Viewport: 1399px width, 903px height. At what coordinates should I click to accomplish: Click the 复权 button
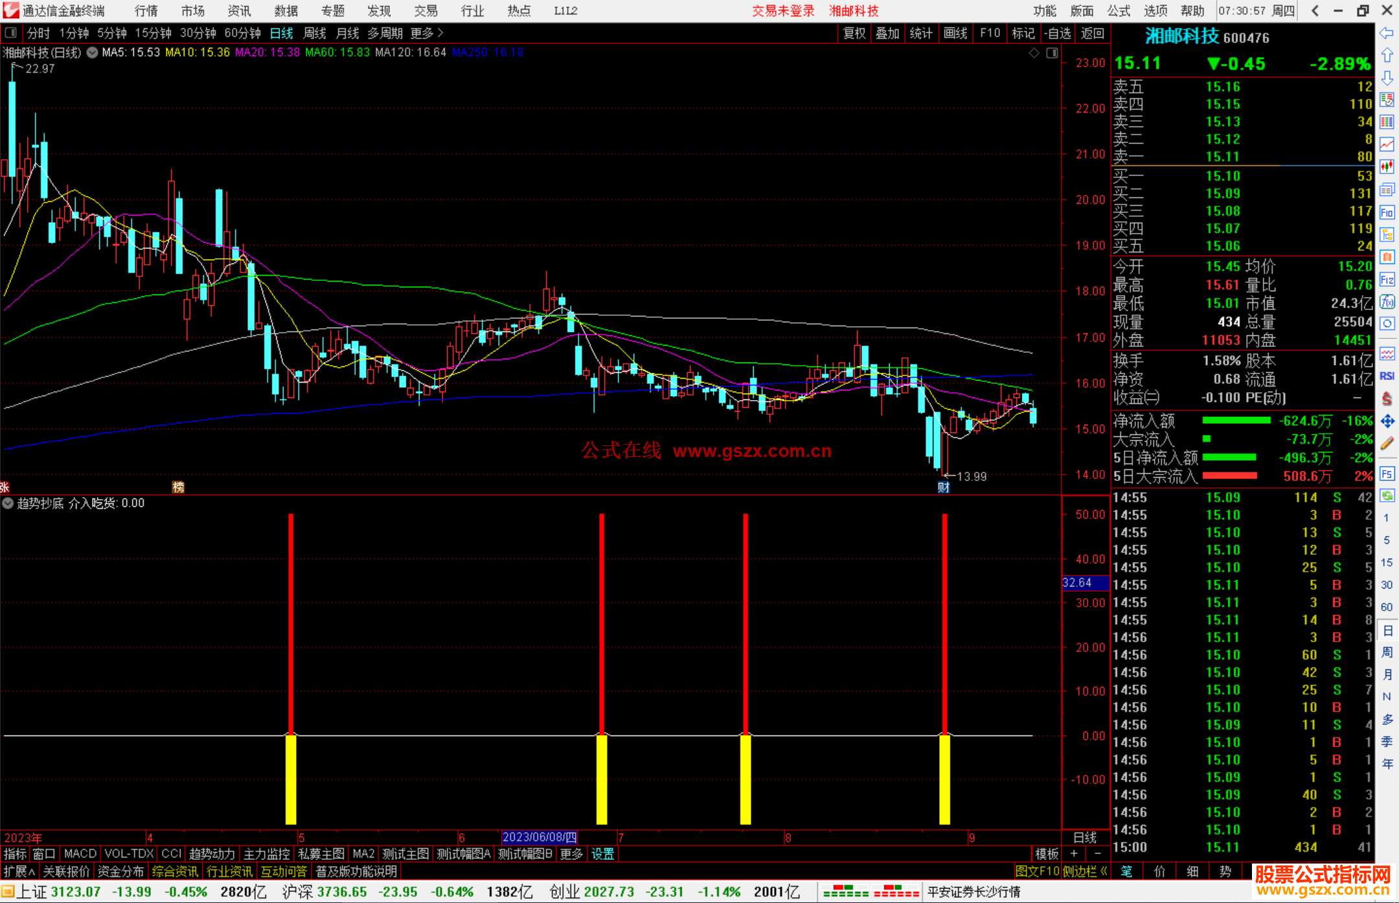[x=854, y=33]
